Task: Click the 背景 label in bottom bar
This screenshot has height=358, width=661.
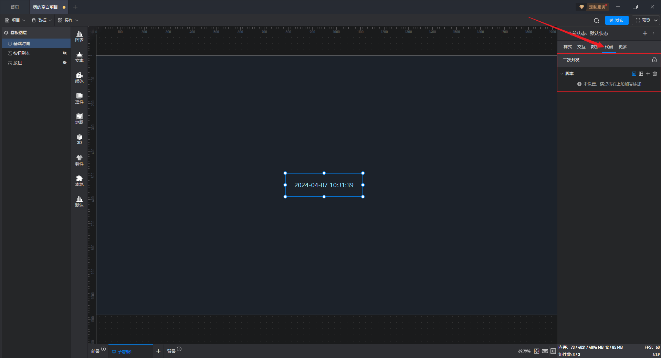Action: pyautogui.click(x=171, y=351)
